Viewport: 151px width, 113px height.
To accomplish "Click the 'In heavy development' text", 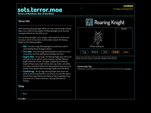I will (x=123, y=9).
